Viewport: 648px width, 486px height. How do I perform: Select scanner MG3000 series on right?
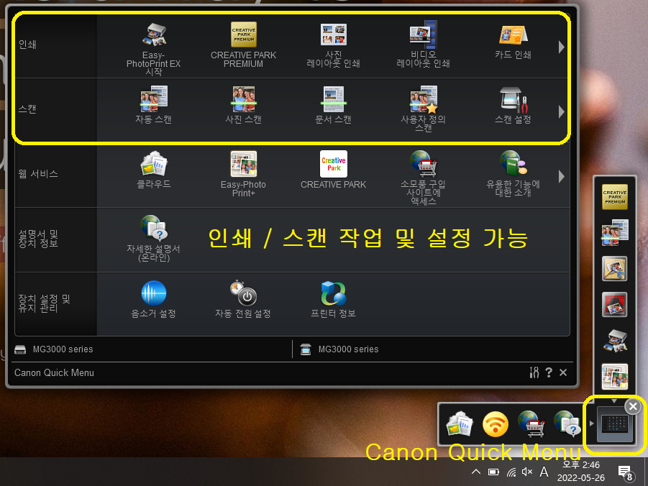pos(339,349)
